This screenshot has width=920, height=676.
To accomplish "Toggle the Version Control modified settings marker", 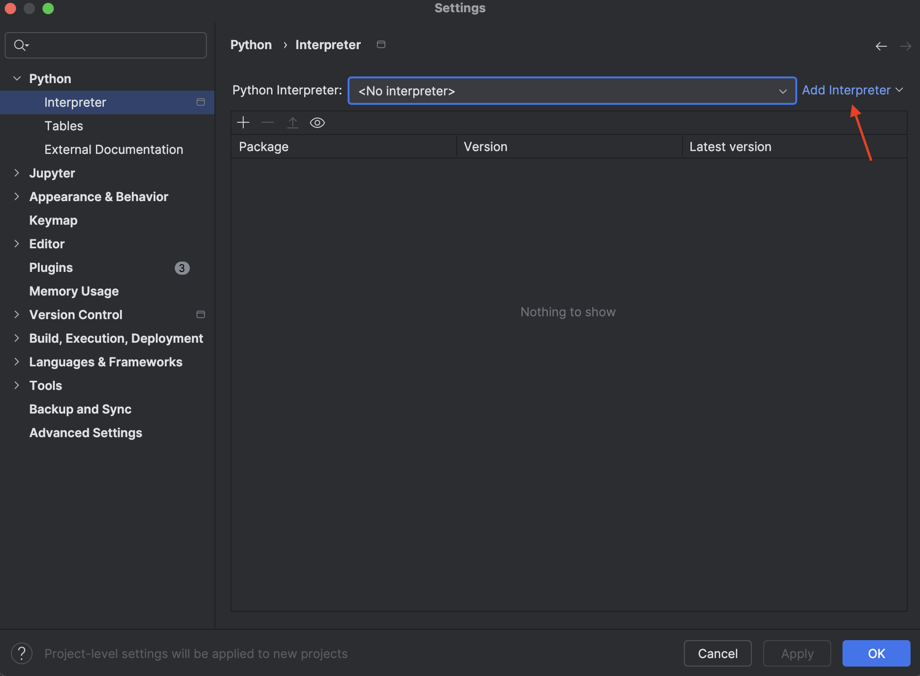I will [x=200, y=314].
